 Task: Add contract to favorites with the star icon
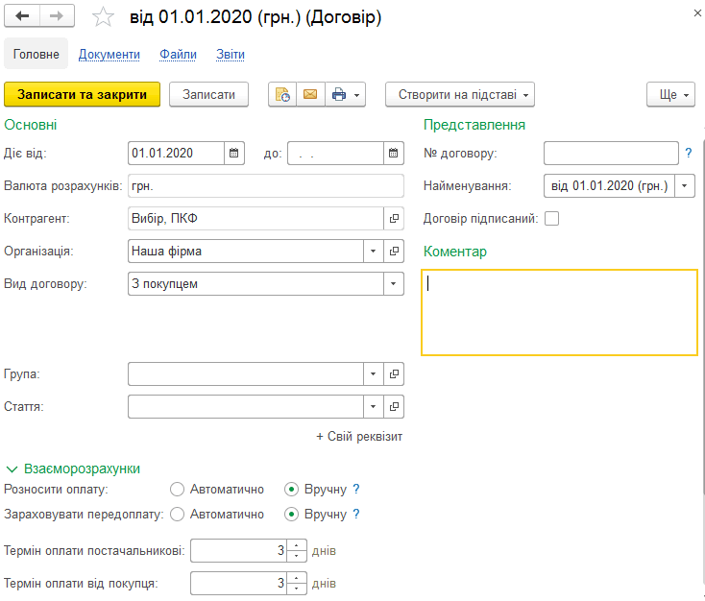click(103, 17)
